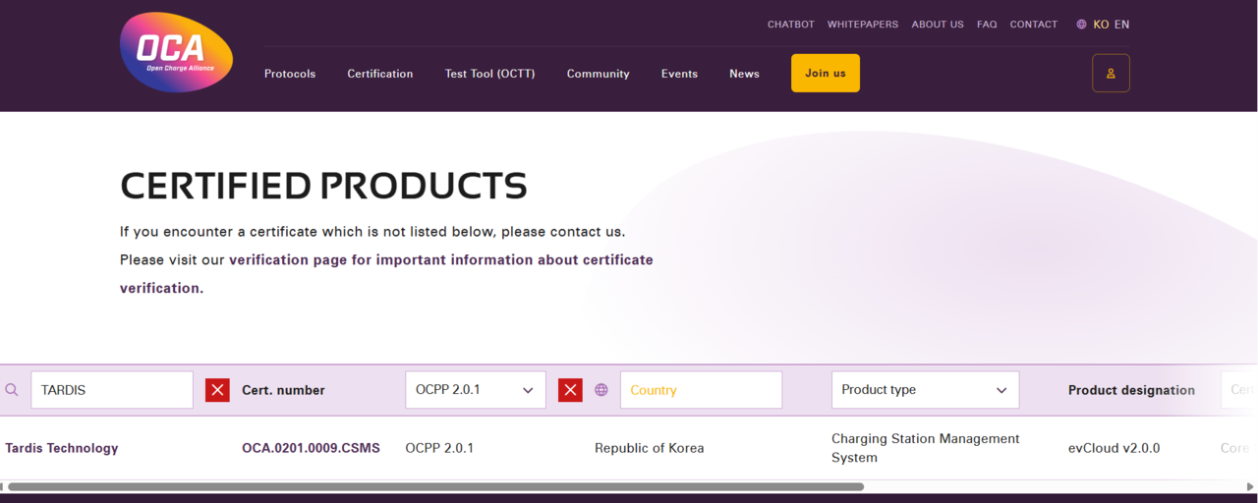Open the CONTACT link
The image size is (1258, 503).
click(x=1034, y=25)
